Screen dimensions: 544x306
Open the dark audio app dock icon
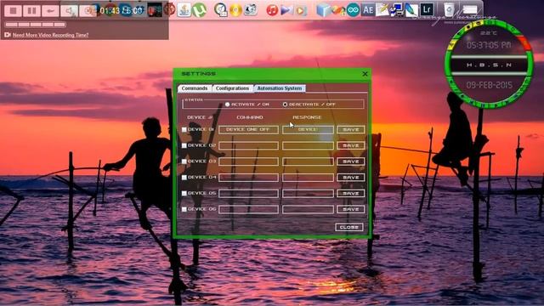coord(155,10)
